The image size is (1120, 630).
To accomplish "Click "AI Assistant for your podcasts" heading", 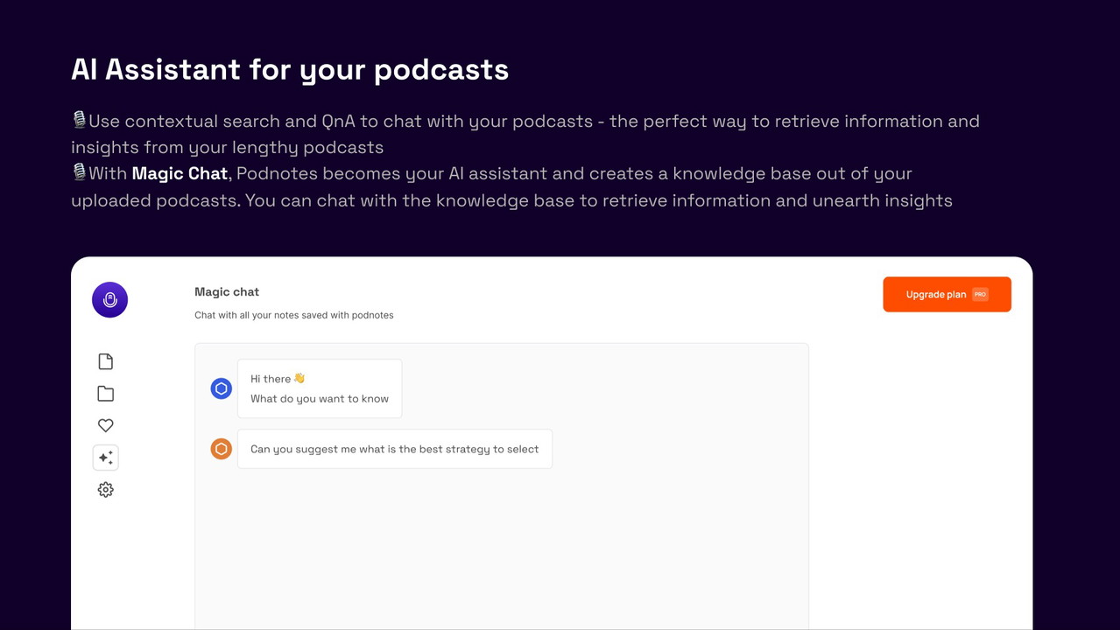I will click(x=290, y=69).
